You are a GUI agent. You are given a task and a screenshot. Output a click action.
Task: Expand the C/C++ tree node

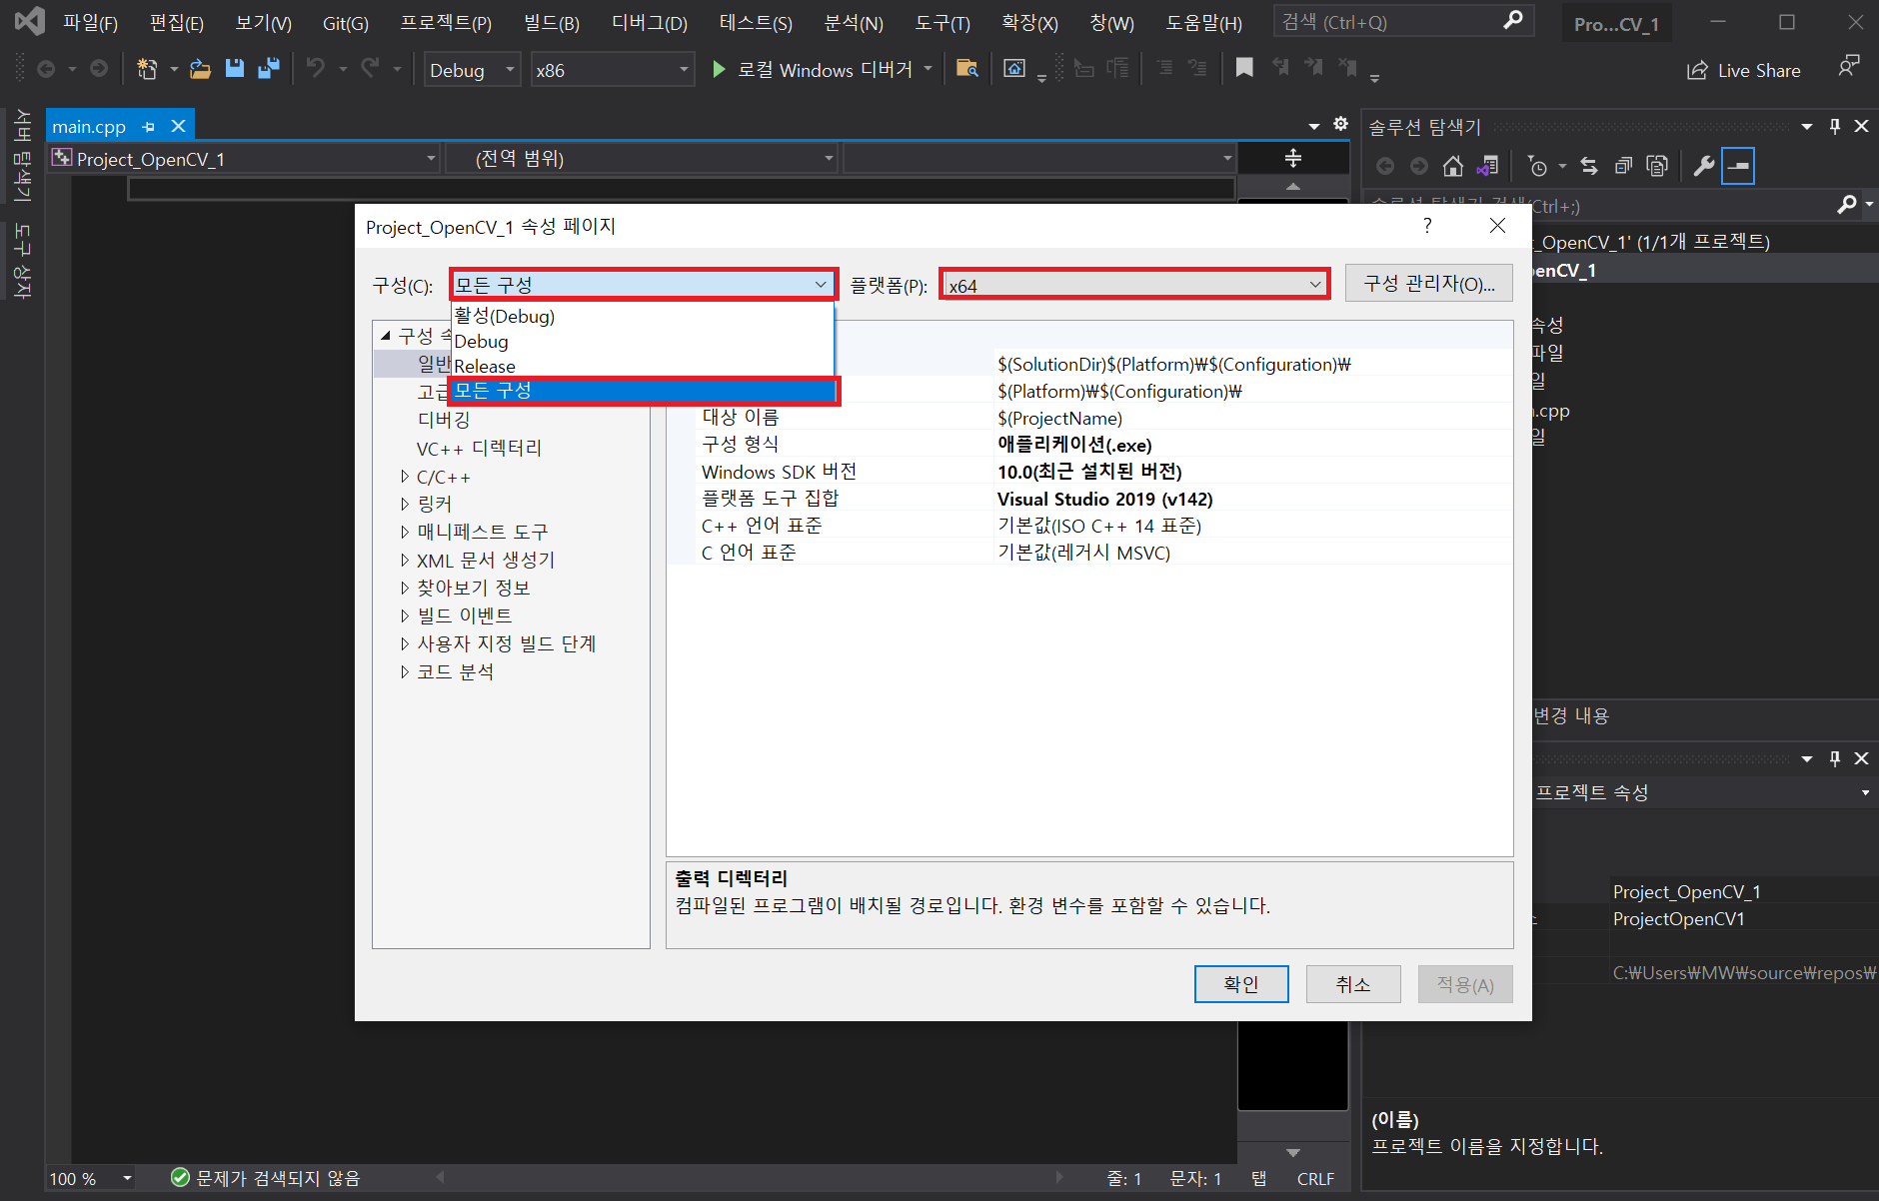405,477
